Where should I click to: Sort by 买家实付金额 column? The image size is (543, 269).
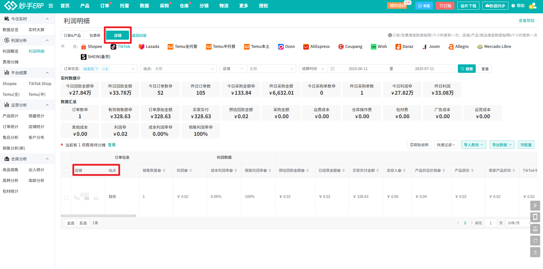pyautogui.click(x=378, y=171)
